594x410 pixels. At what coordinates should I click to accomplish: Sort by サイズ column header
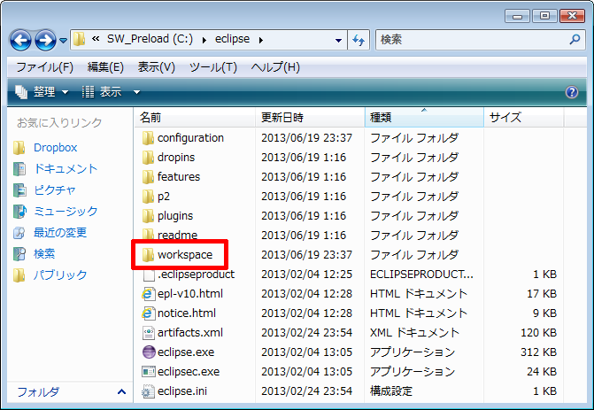(524, 118)
